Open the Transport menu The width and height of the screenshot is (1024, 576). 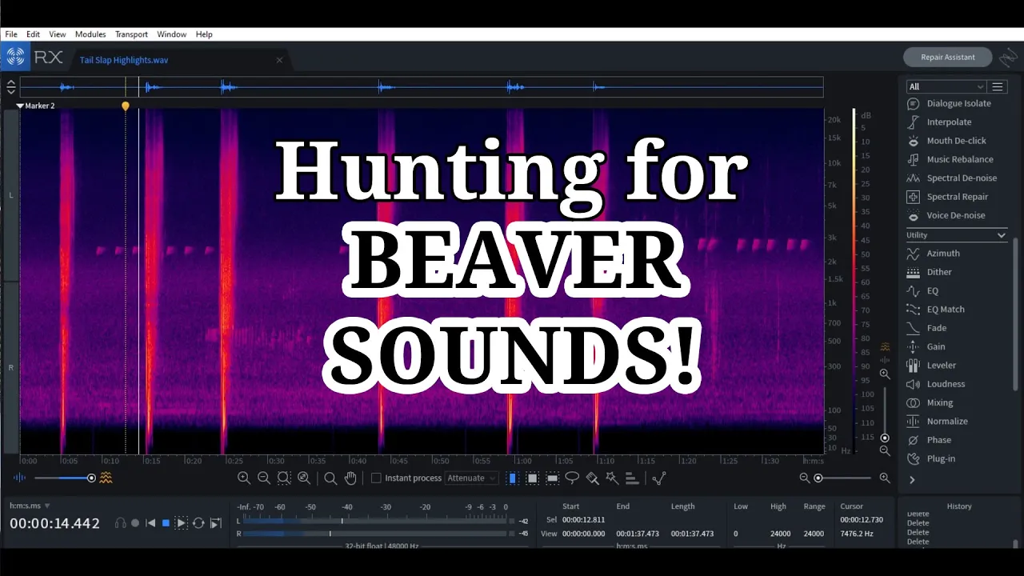tap(131, 34)
